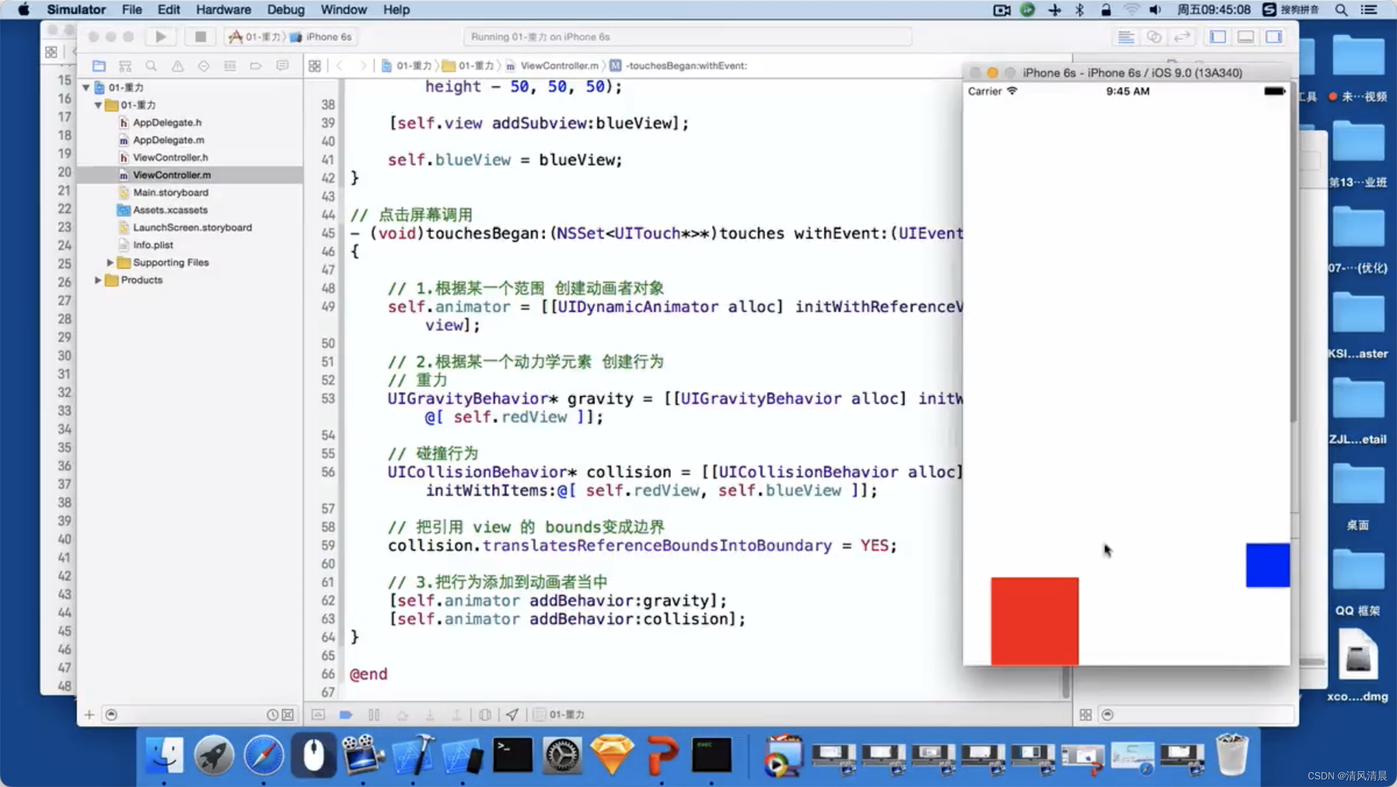The height and width of the screenshot is (787, 1397).
Task: Select the Window menu item
Action: click(x=342, y=9)
